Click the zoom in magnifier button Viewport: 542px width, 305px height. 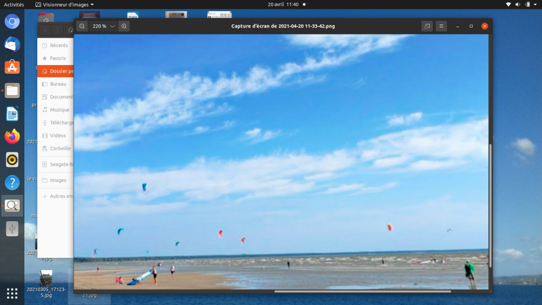(124, 26)
